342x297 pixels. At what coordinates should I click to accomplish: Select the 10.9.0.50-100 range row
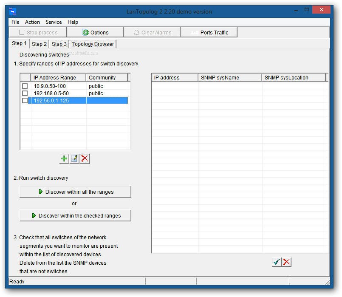point(74,86)
